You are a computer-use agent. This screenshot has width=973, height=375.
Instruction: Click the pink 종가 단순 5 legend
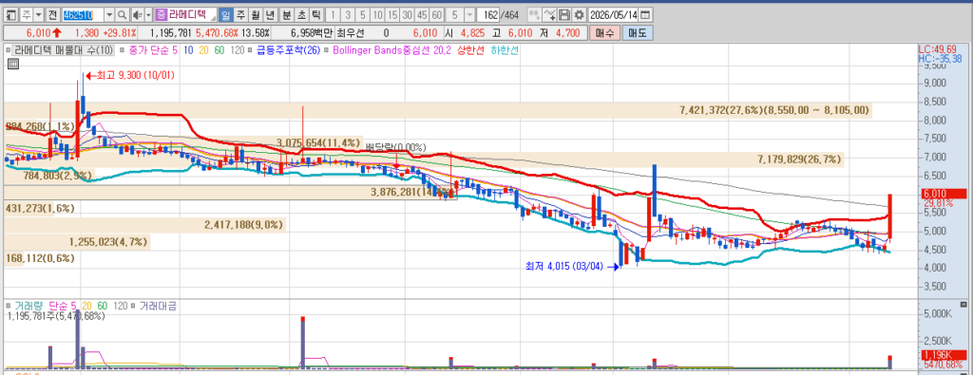click(x=153, y=51)
